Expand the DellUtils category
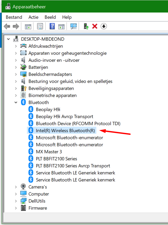This screenshot has width=168, height=225. click(x=16, y=201)
